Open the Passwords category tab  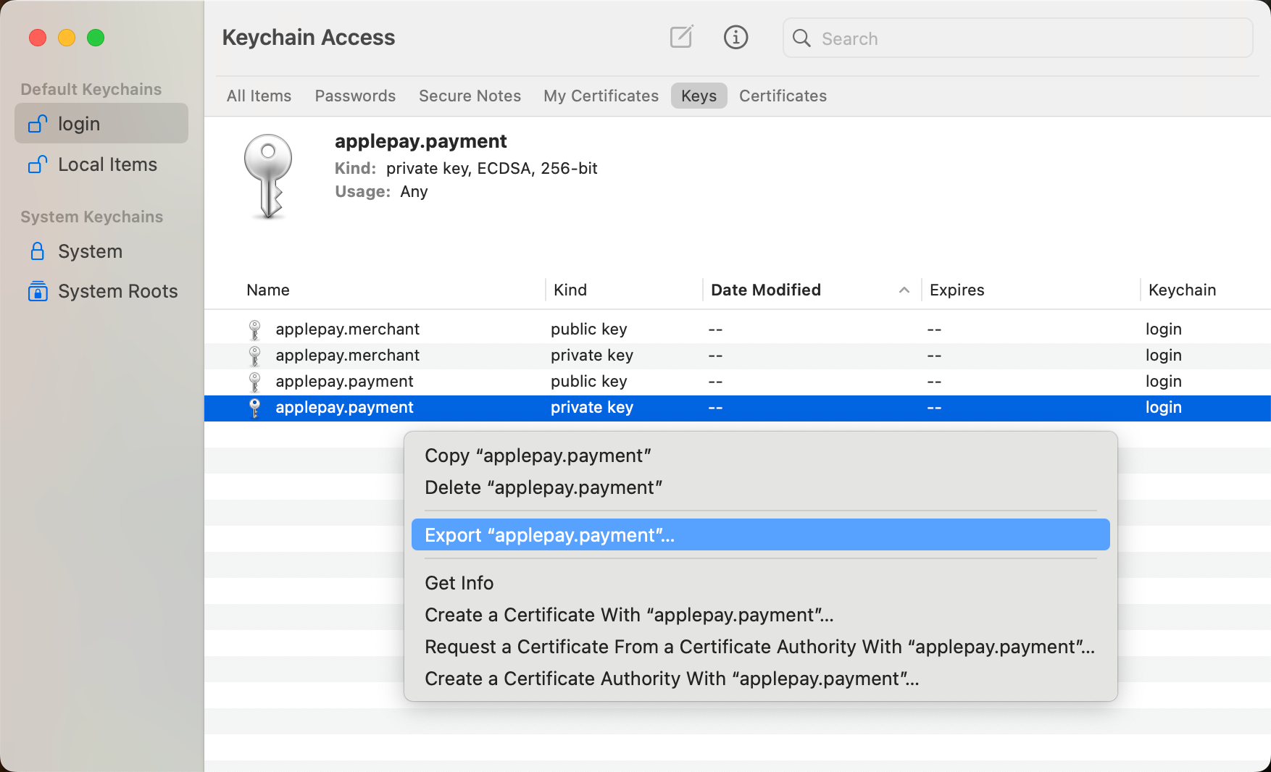click(x=355, y=96)
